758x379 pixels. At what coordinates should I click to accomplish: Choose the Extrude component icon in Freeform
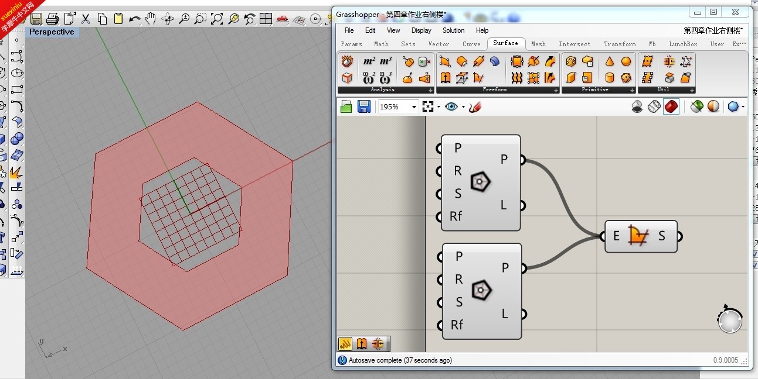[x=446, y=77]
